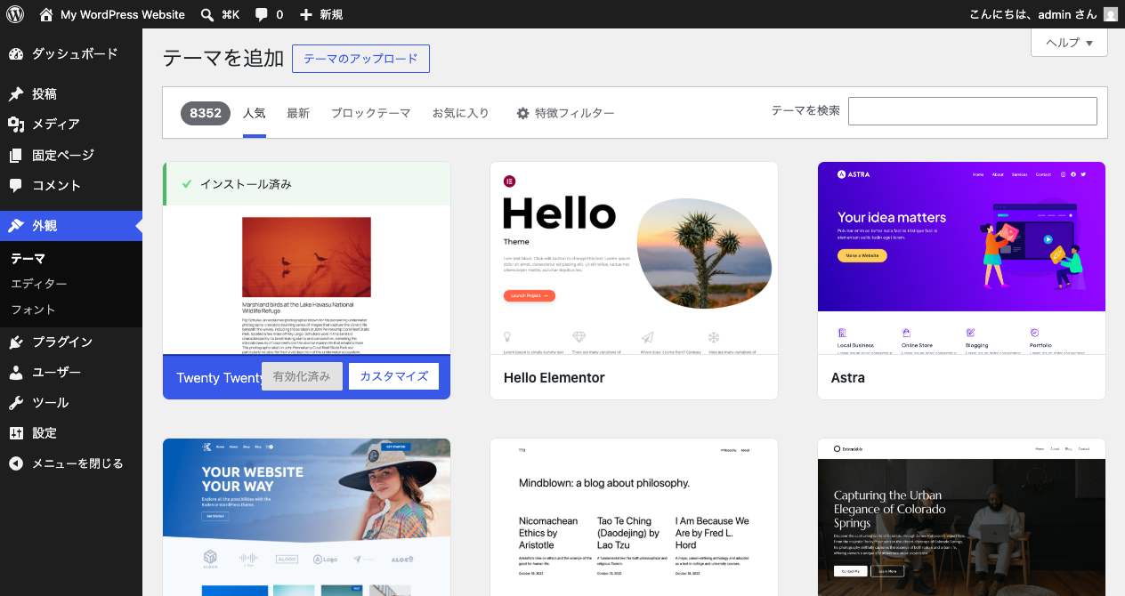The image size is (1125, 596).
Task: Open コメント menu item
Action: (x=71, y=186)
